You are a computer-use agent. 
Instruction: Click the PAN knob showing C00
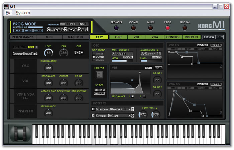(64, 53)
